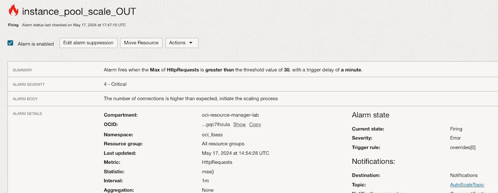This screenshot has height=193, width=498.
Task: Click the Alarm state heading
Action: (370, 115)
